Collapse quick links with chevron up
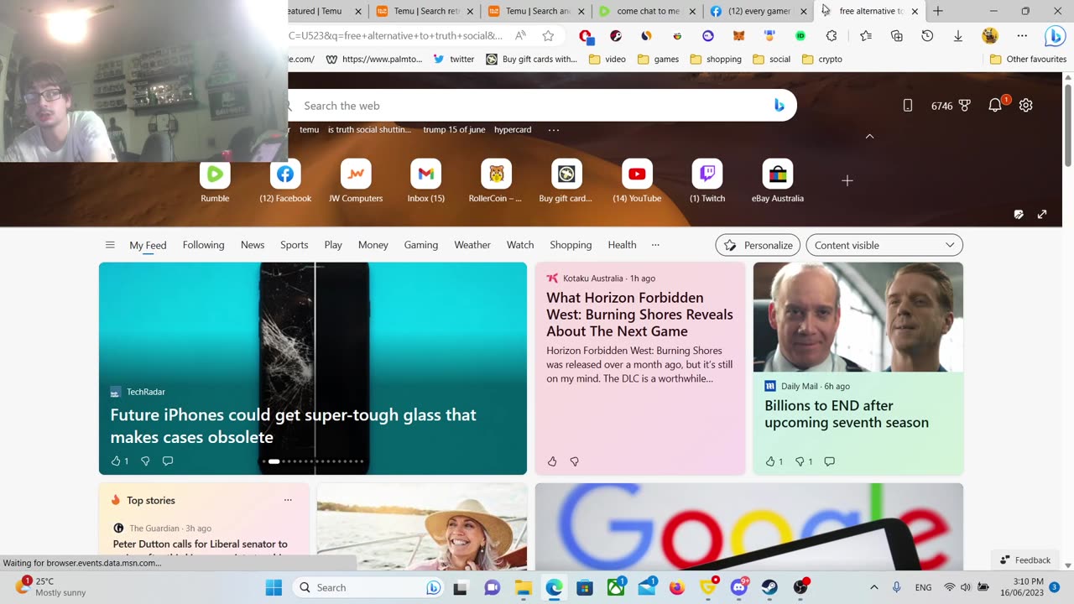Viewport: 1074px width, 604px height. click(869, 136)
